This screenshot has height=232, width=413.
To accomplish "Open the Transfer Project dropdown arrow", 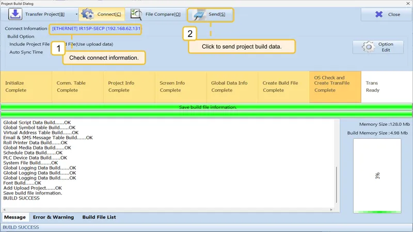I will click(76, 14).
